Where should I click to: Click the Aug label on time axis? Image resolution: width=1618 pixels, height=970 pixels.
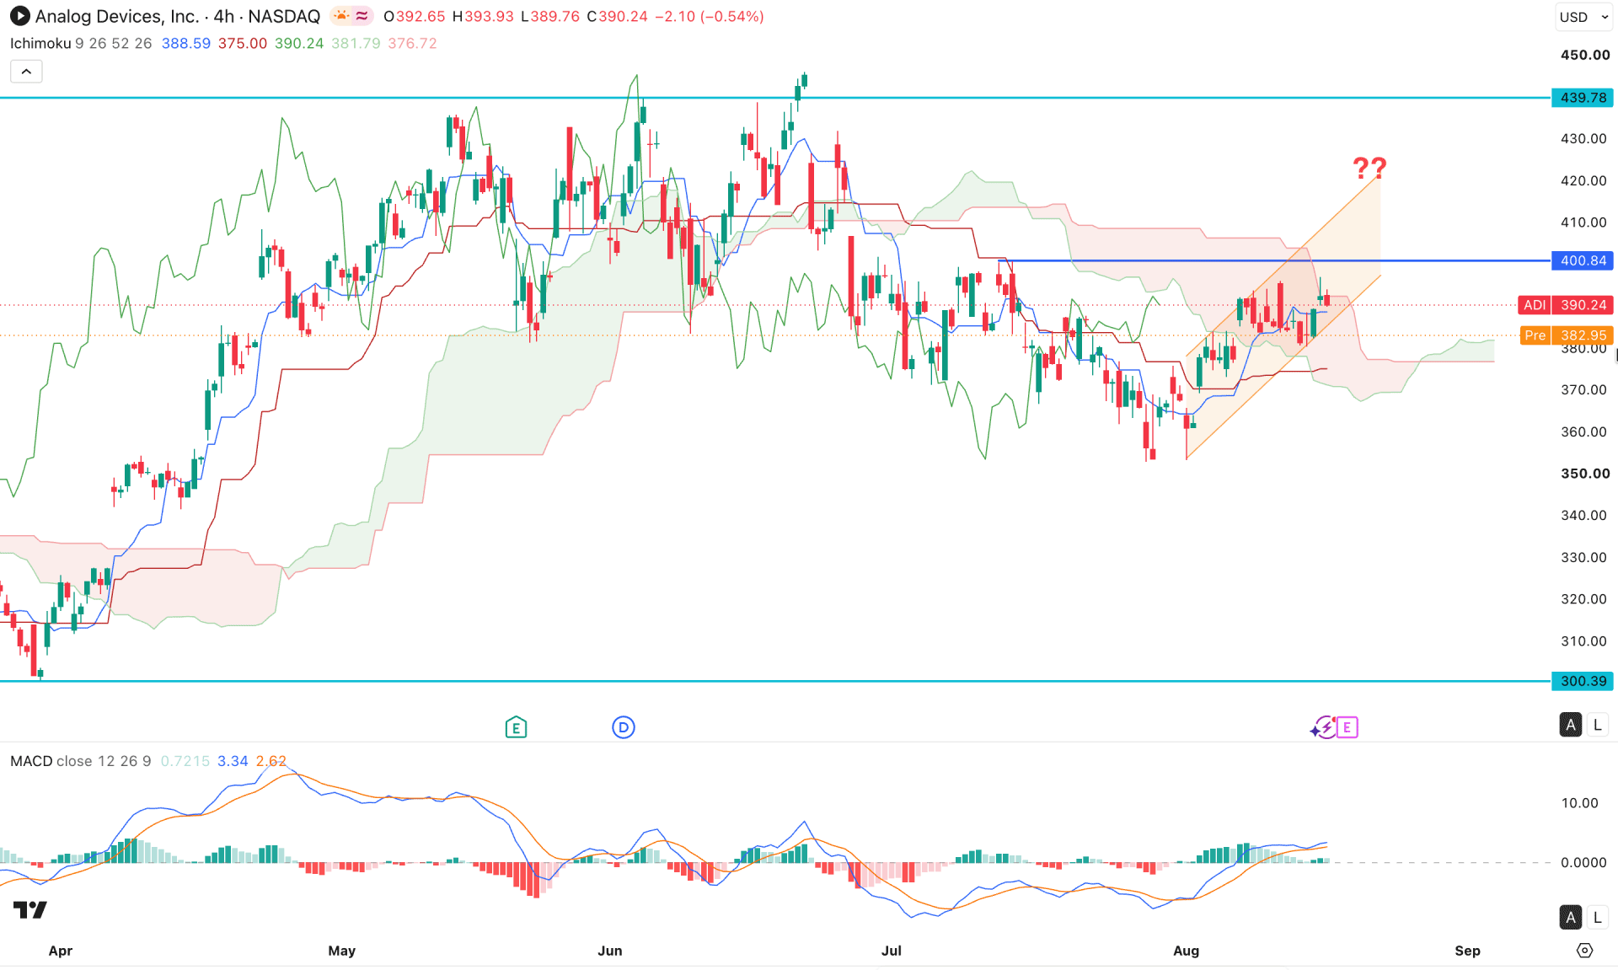pyautogui.click(x=1187, y=951)
